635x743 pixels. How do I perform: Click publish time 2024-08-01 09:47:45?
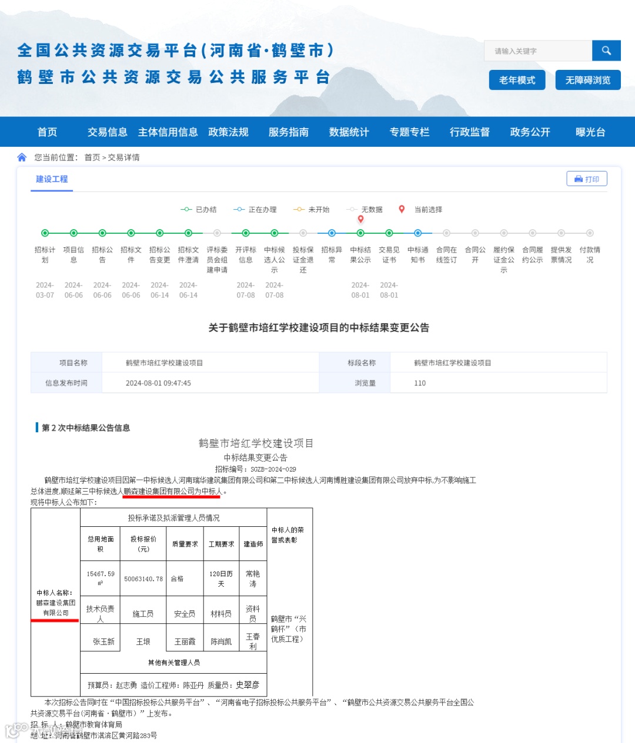(158, 383)
